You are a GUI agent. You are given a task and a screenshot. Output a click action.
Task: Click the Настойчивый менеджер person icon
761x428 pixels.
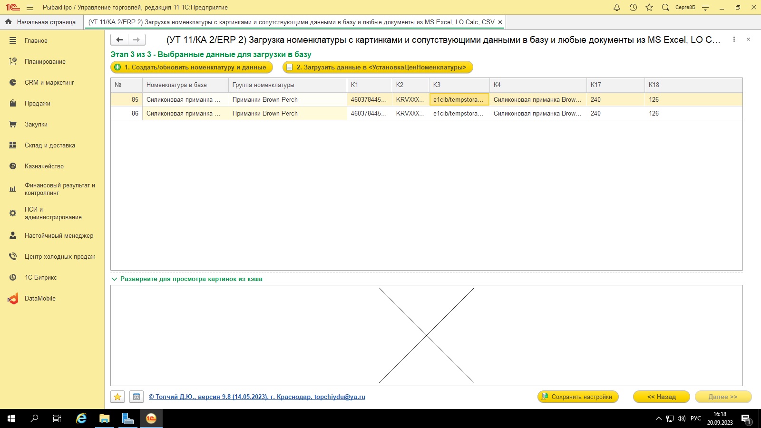pyautogui.click(x=13, y=236)
